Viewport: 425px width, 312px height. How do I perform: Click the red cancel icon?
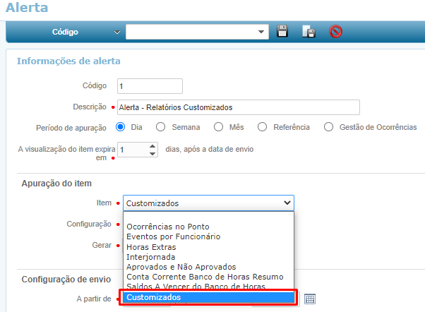tap(336, 32)
